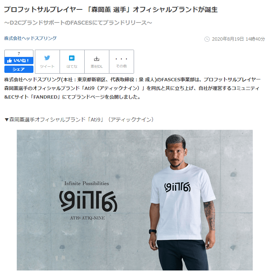Click the Infinite Possibilities text on banner
This screenshot has width=271, height=277.
point(86,183)
